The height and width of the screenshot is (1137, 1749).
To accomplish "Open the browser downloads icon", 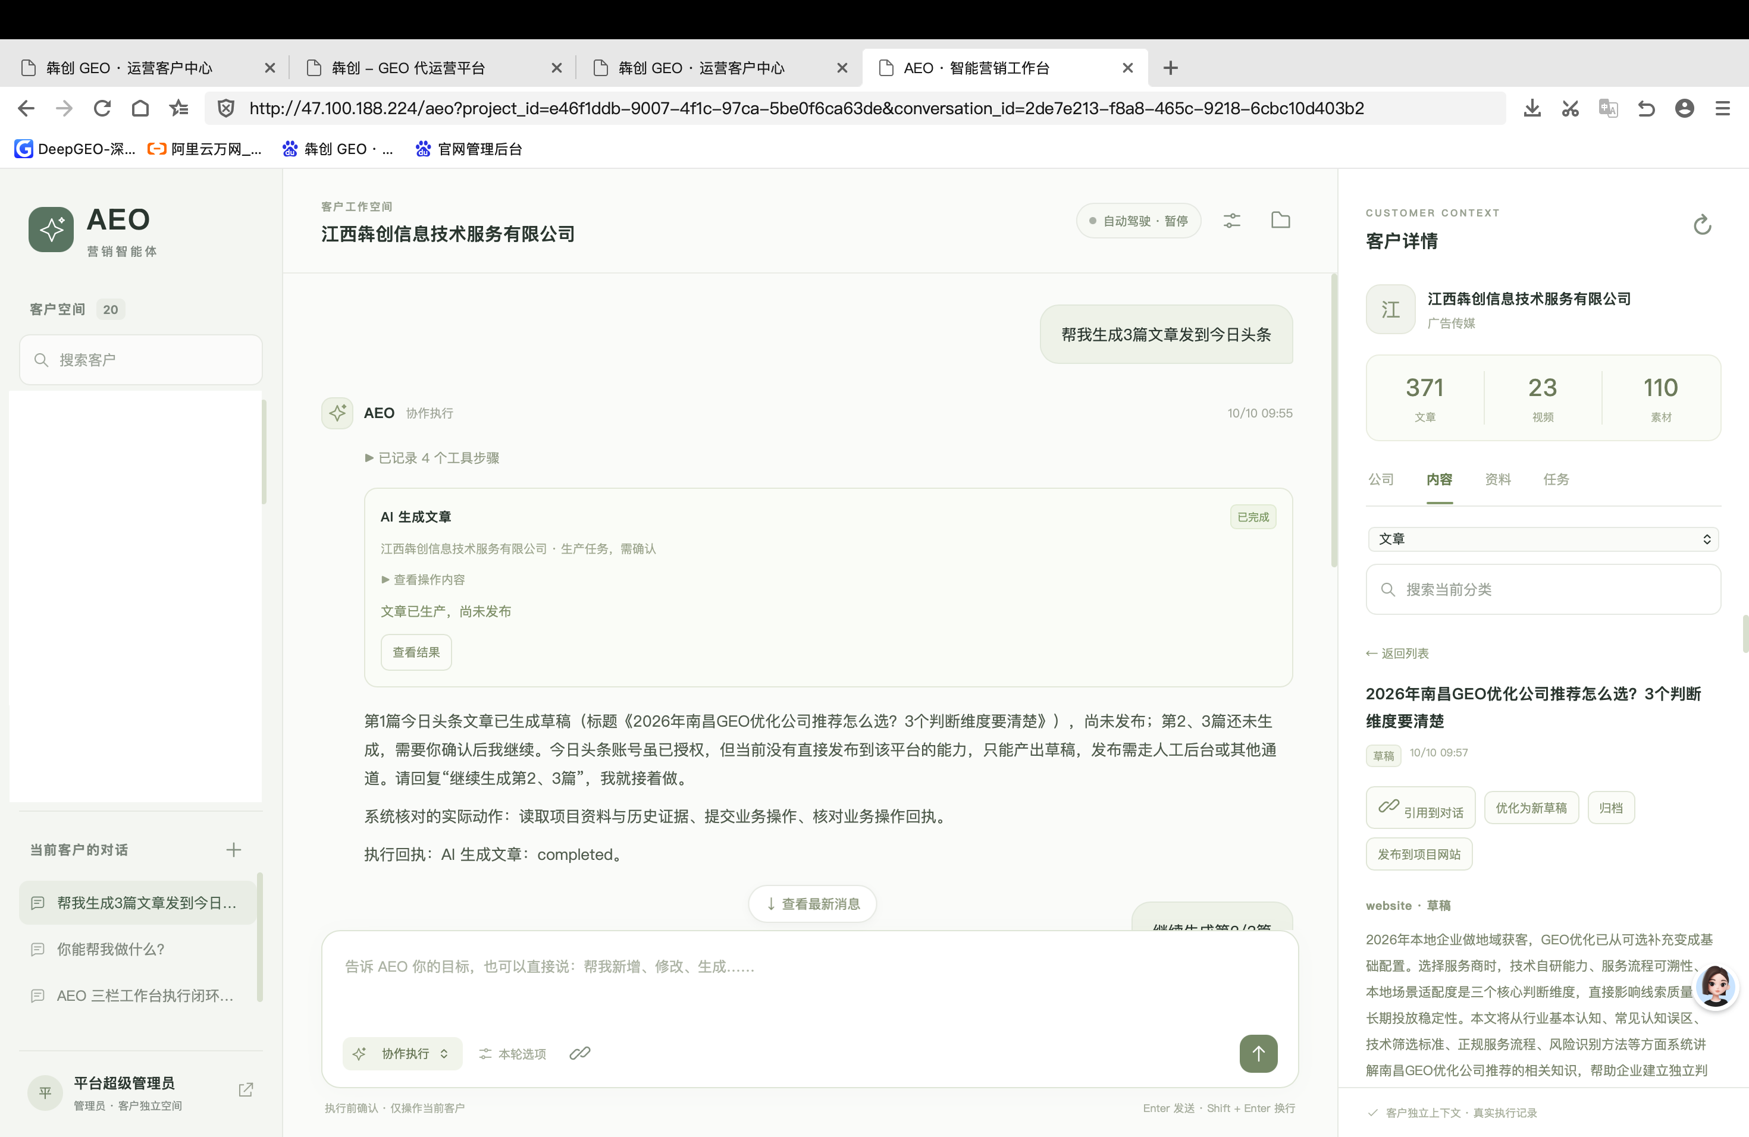I will tap(1532, 109).
